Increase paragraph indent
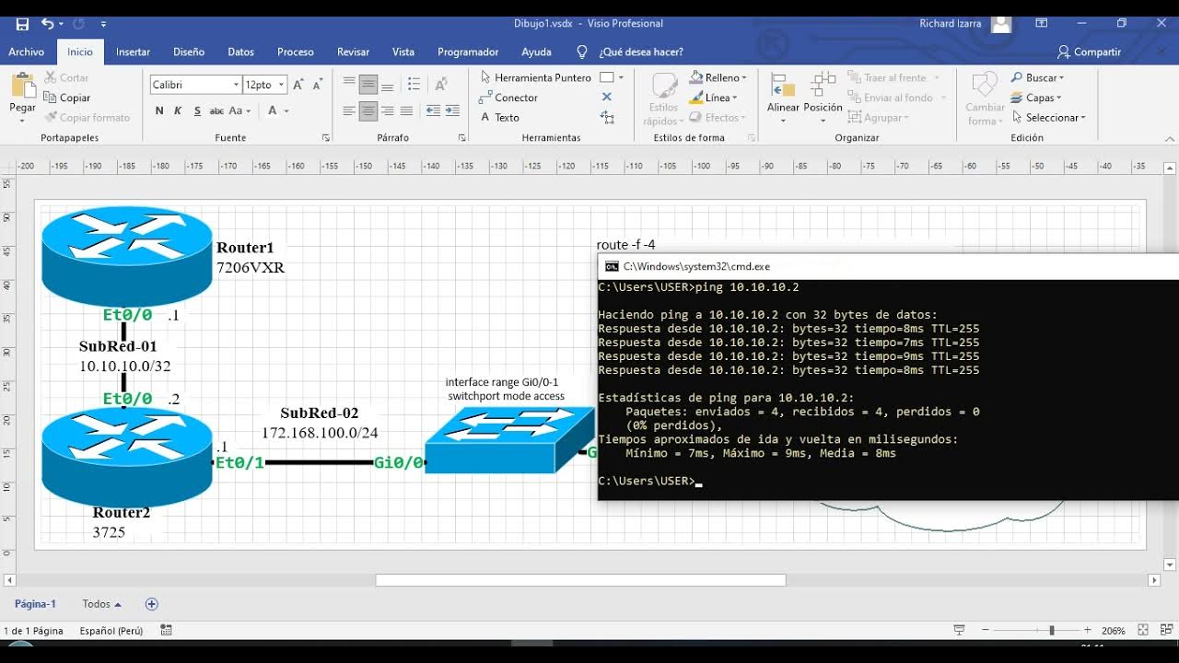 pos(453,110)
